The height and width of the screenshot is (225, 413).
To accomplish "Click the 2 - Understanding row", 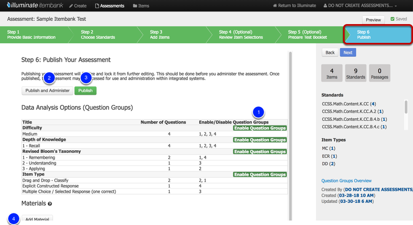I will tap(155, 163).
